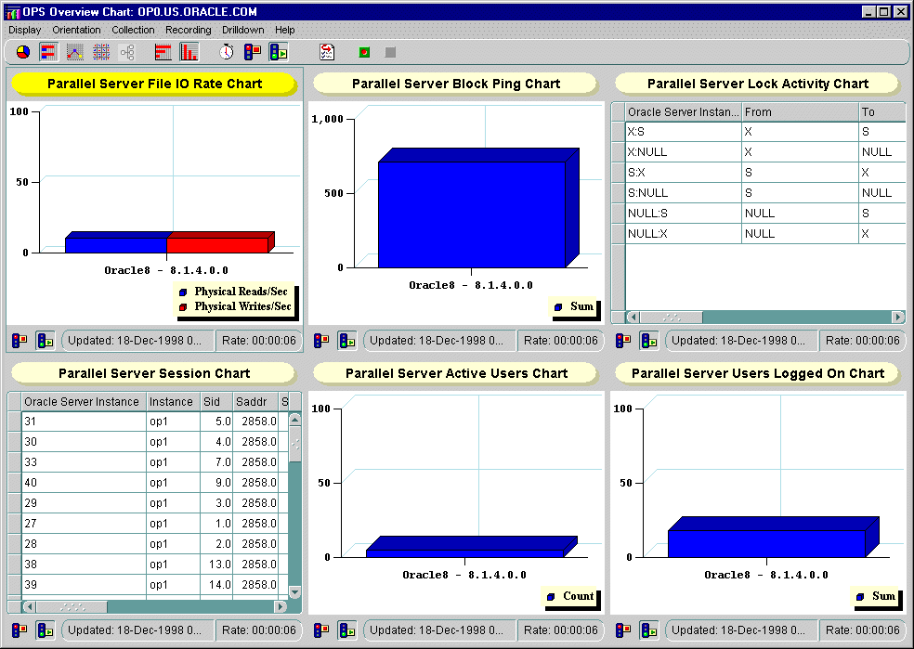This screenshot has width=914, height=649.
Task: Click the Parallel Server Lock Activity Chart title
Action: coord(757,84)
